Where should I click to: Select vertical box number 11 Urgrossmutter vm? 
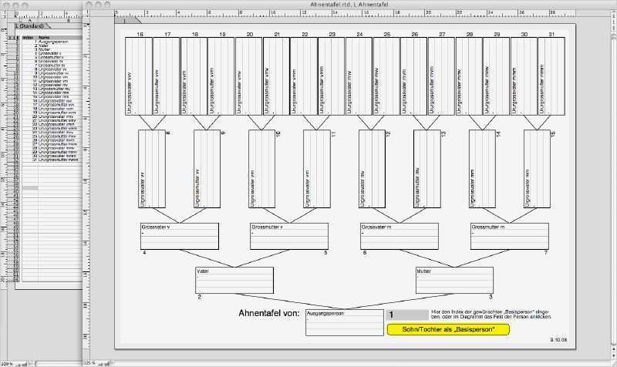317,169
